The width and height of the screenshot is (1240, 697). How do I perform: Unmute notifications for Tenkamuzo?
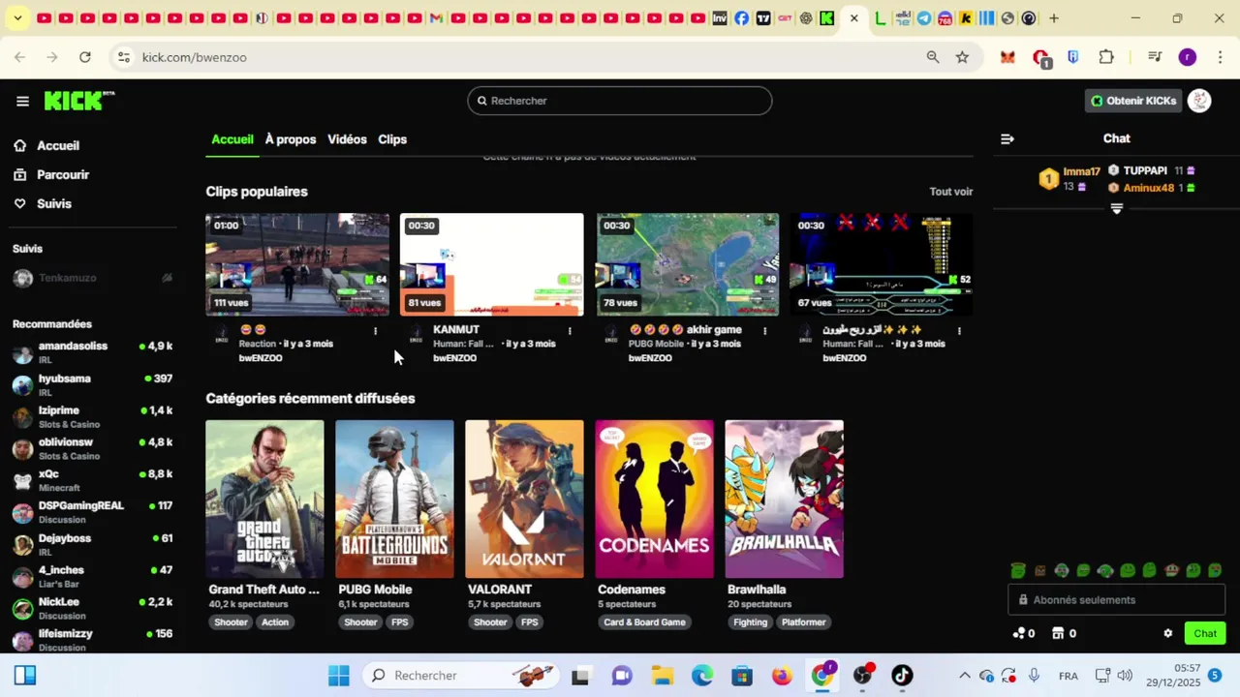[x=167, y=278]
